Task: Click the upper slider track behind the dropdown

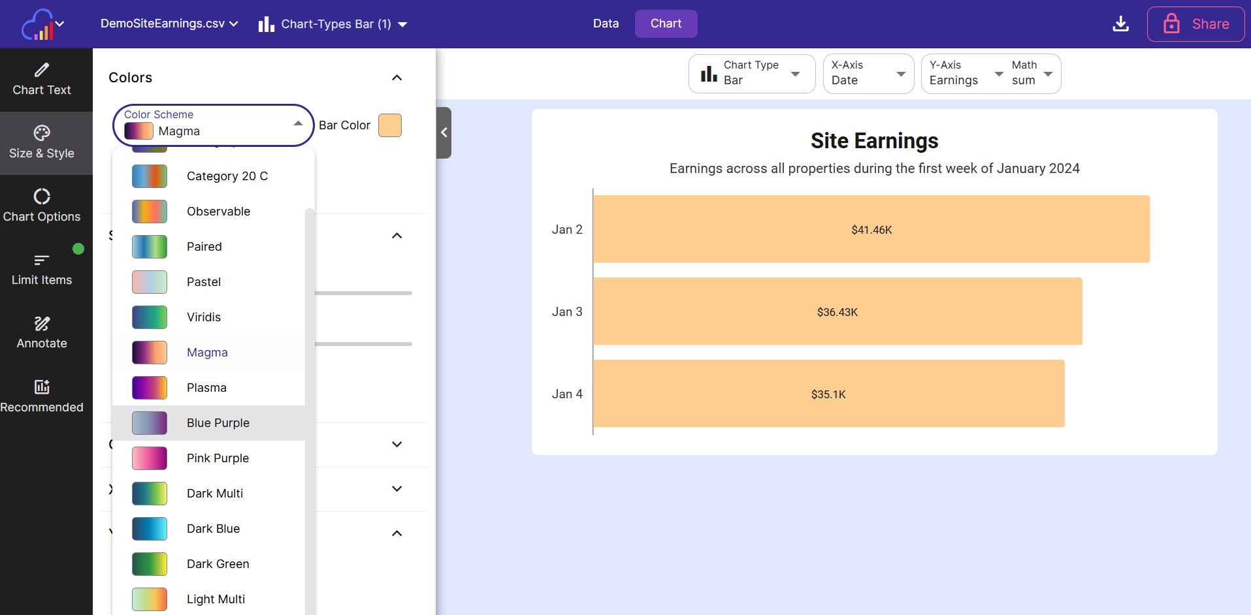Action: point(363,293)
